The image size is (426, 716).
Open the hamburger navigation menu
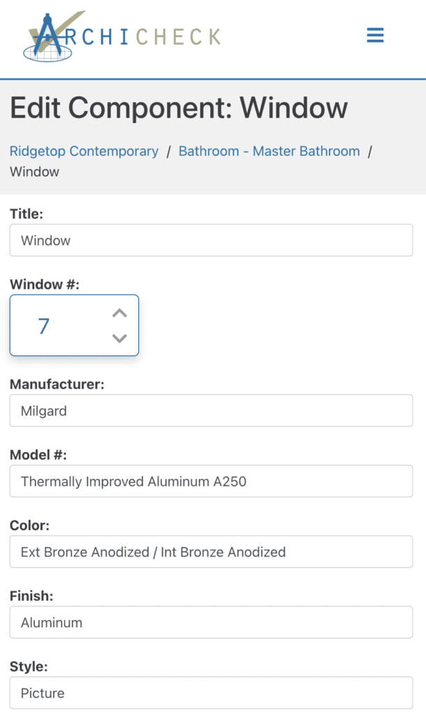tap(375, 36)
